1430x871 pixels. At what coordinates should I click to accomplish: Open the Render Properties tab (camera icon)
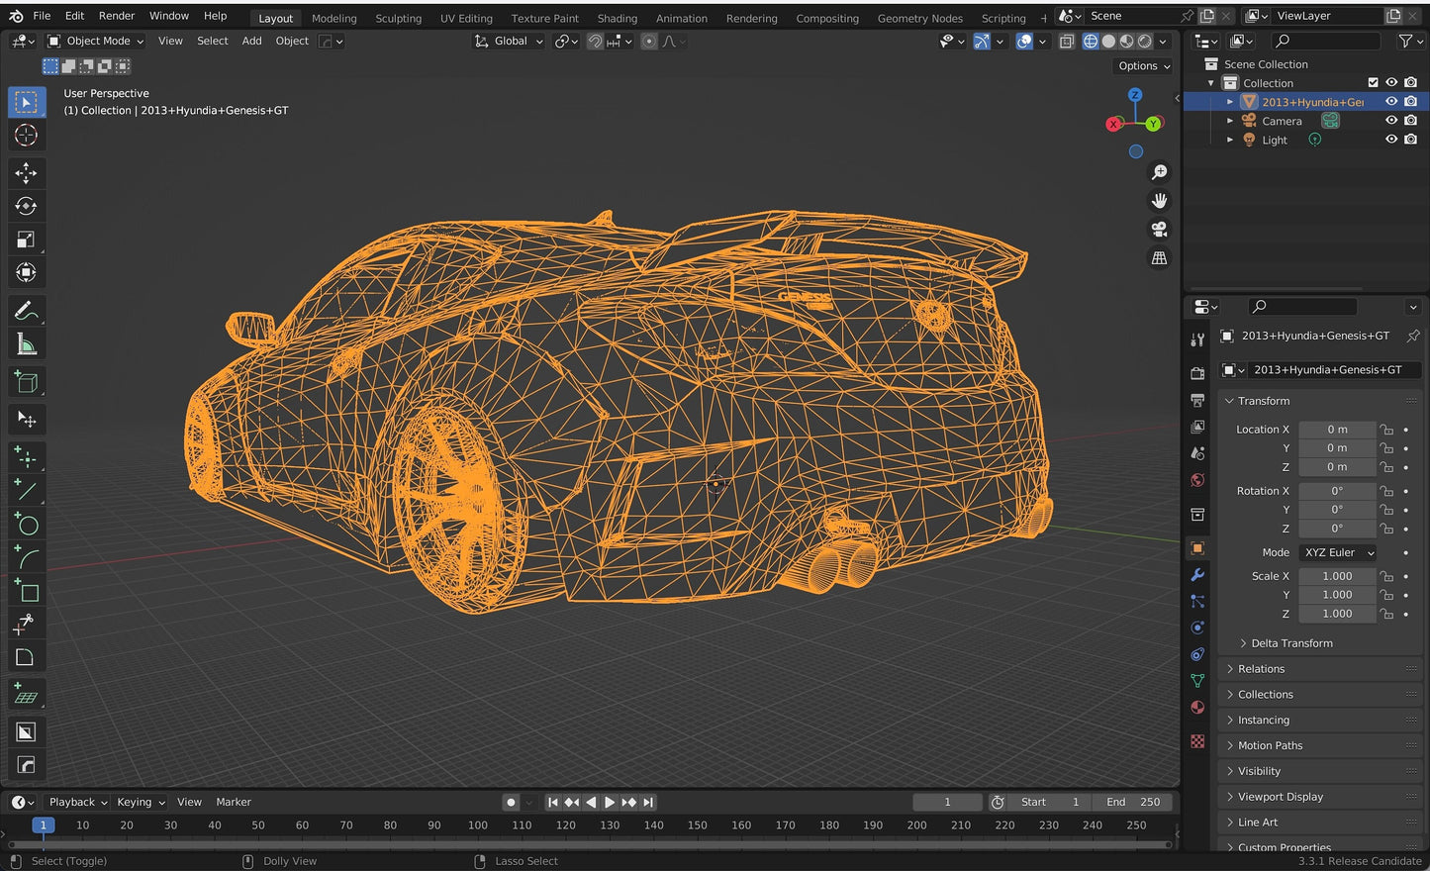click(1197, 371)
